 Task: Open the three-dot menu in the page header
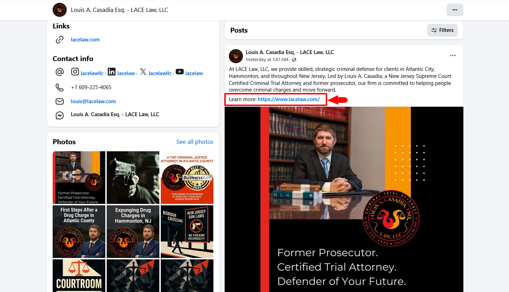pyautogui.click(x=455, y=10)
